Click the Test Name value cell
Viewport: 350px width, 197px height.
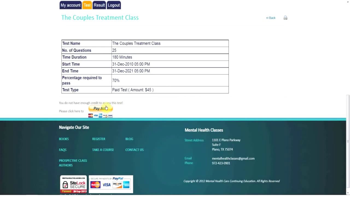[170, 43]
